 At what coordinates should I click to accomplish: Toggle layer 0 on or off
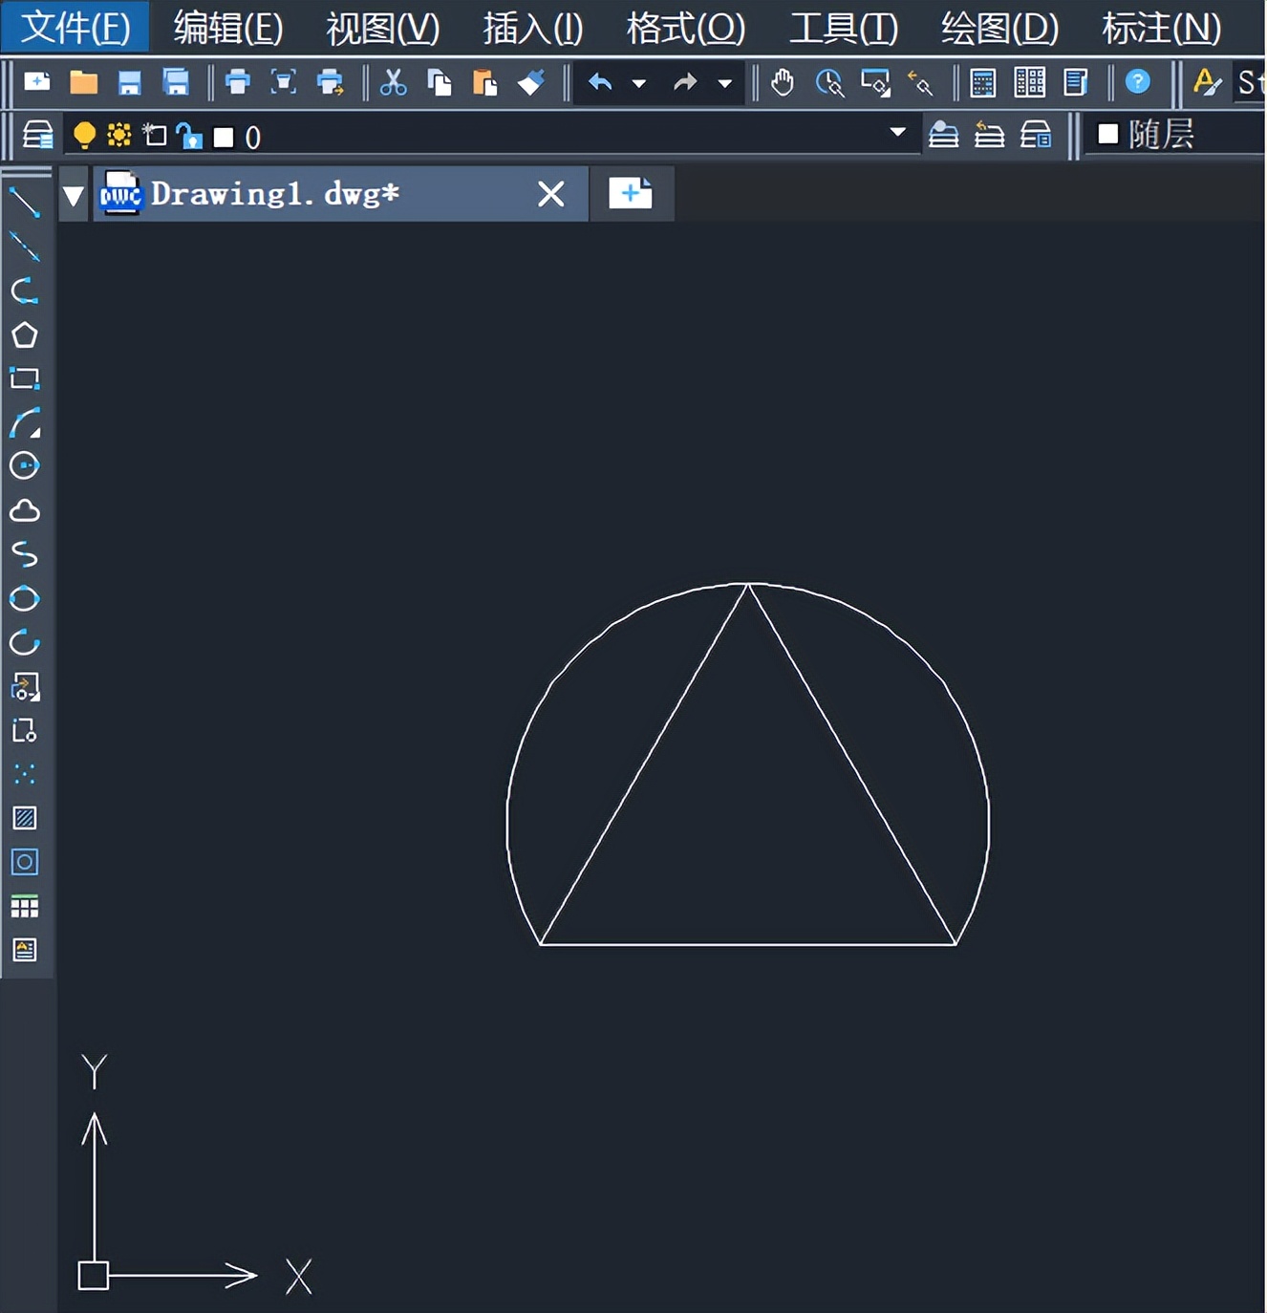pyautogui.click(x=84, y=136)
